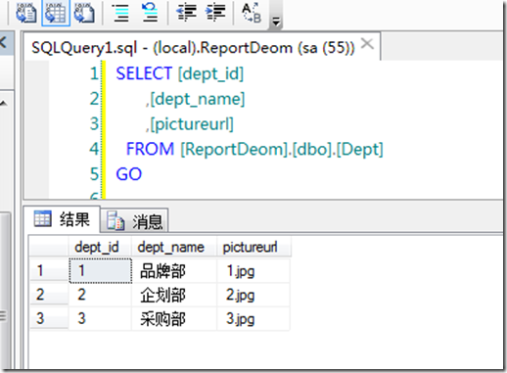The width and height of the screenshot is (507, 373).
Task: Click the GO statement on line 5
Action: (129, 174)
